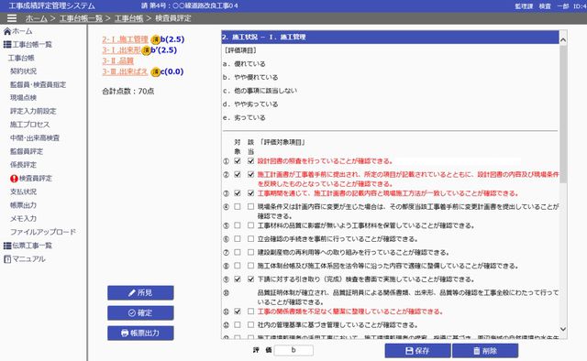Check 対象 checkbox for item ⑦
This screenshot has height=361, width=587.
[x=238, y=253]
